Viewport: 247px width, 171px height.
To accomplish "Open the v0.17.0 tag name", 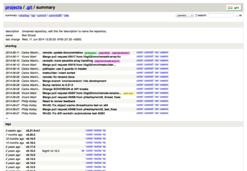I will [x=31, y=147].
